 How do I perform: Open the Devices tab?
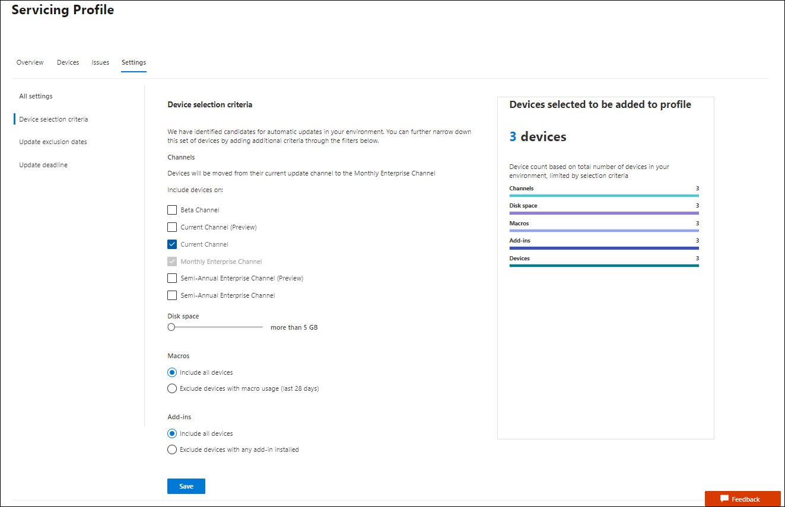click(68, 62)
